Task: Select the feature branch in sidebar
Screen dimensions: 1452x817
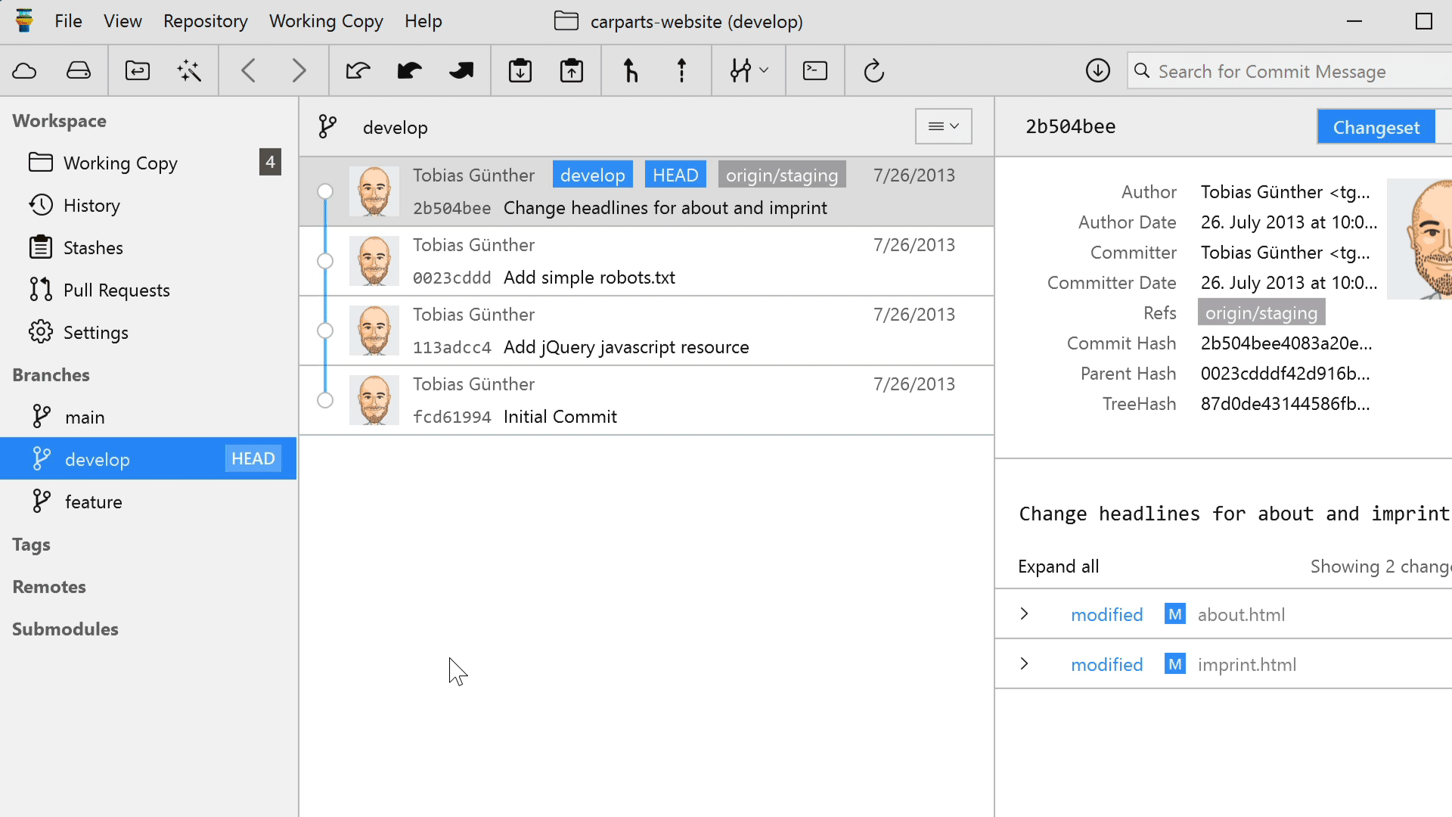Action: coord(94,502)
